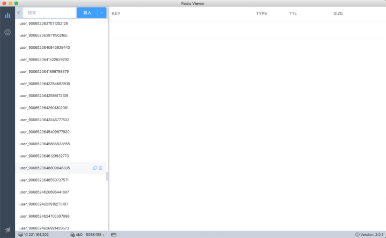Viewport: 386px width, 238px height.
Task: Maximize the Redis Viewer window
Action: 16,3
